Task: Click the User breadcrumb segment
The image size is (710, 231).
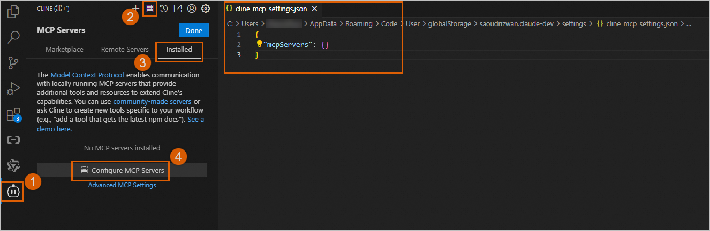Action: [x=413, y=24]
